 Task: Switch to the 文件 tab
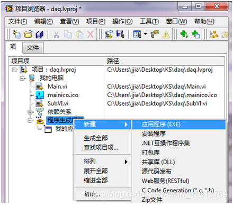coord(33,47)
